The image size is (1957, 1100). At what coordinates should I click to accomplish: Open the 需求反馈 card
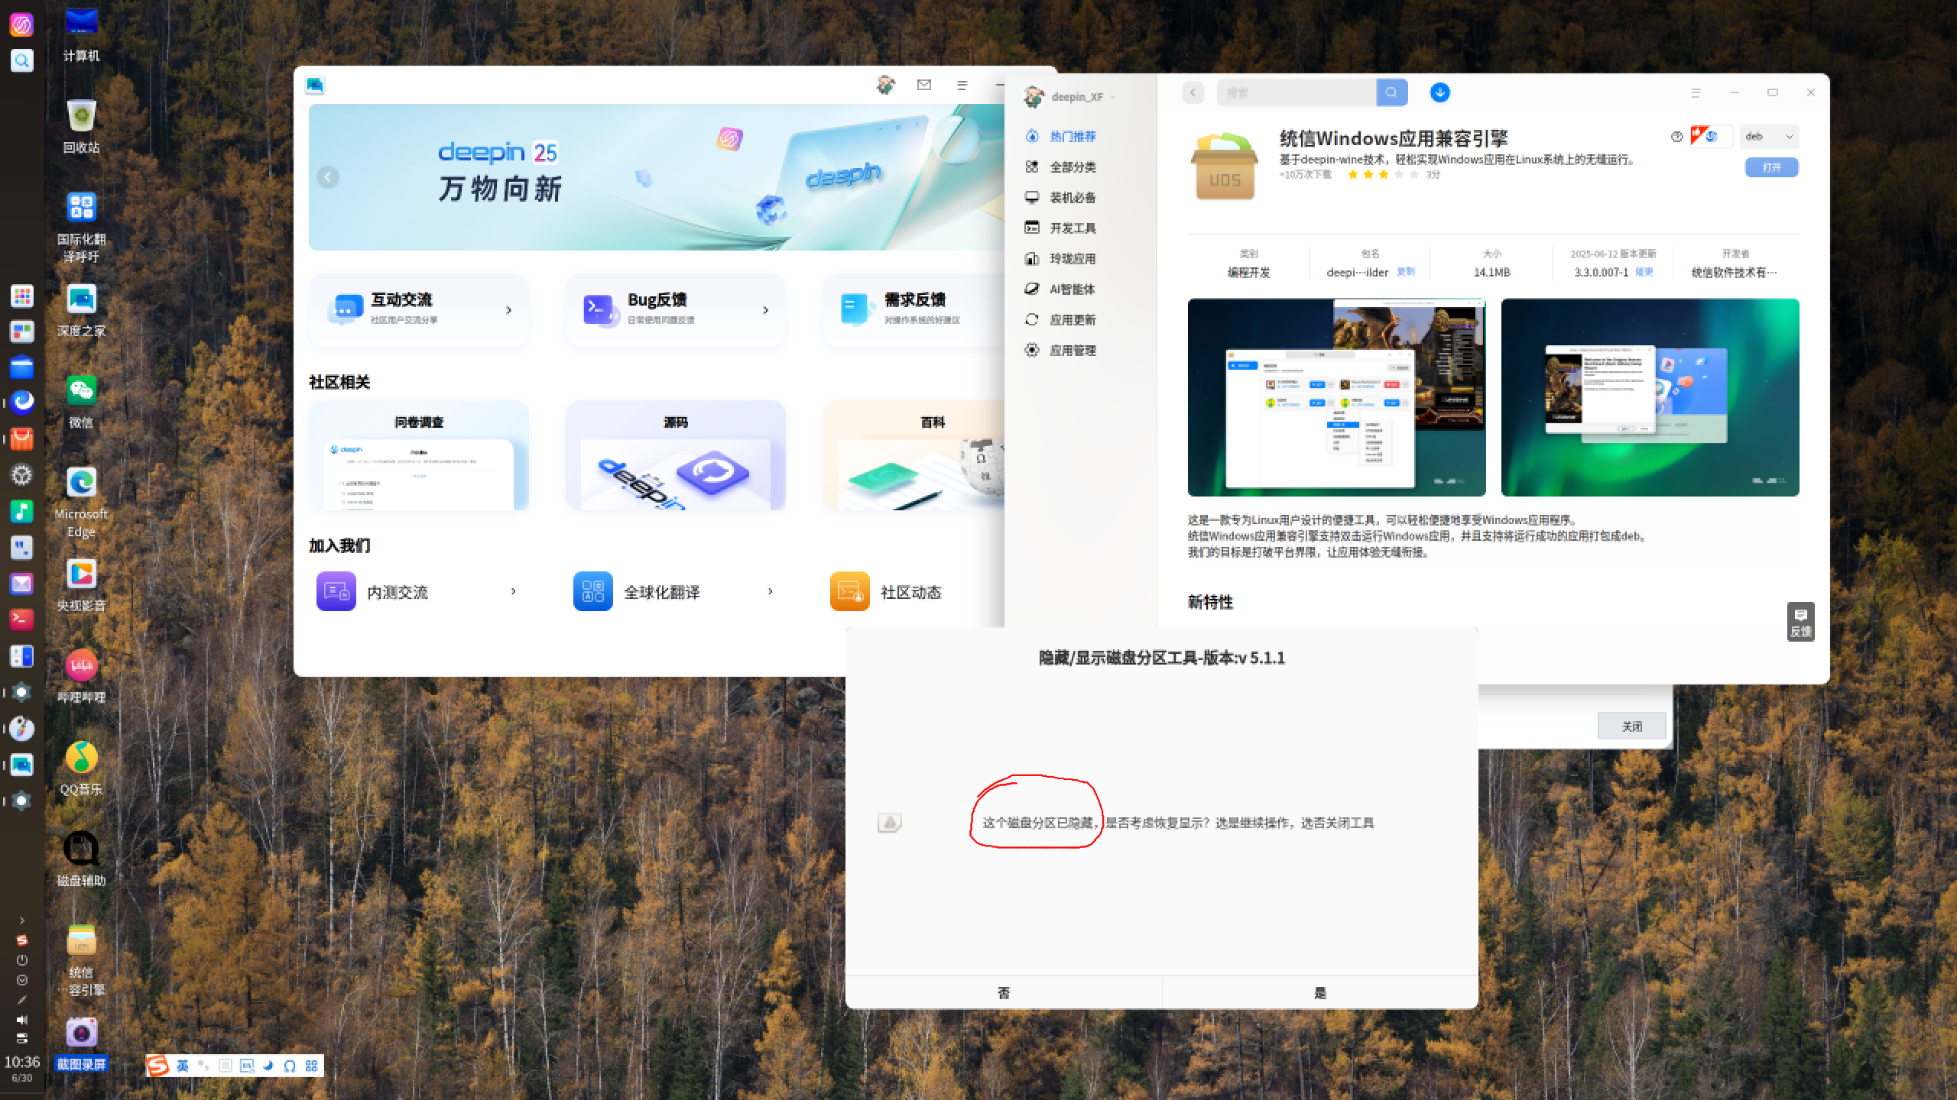[x=914, y=309]
